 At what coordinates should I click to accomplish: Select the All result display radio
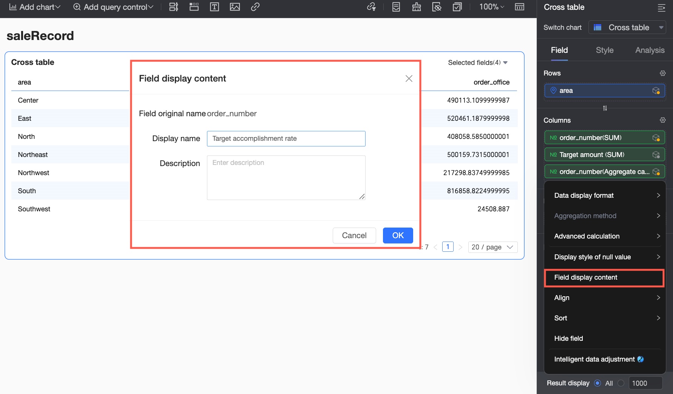pos(597,383)
